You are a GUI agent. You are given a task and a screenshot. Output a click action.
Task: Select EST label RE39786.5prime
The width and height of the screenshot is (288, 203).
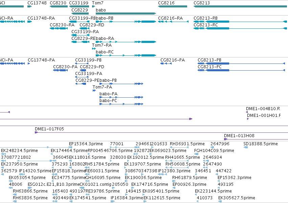tap(103, 191)
